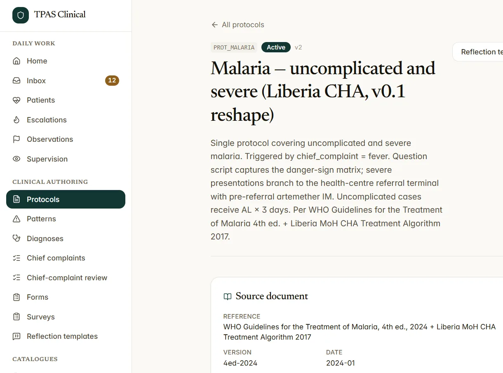Click the Patients heart-pulse icon

coord(16,100)
